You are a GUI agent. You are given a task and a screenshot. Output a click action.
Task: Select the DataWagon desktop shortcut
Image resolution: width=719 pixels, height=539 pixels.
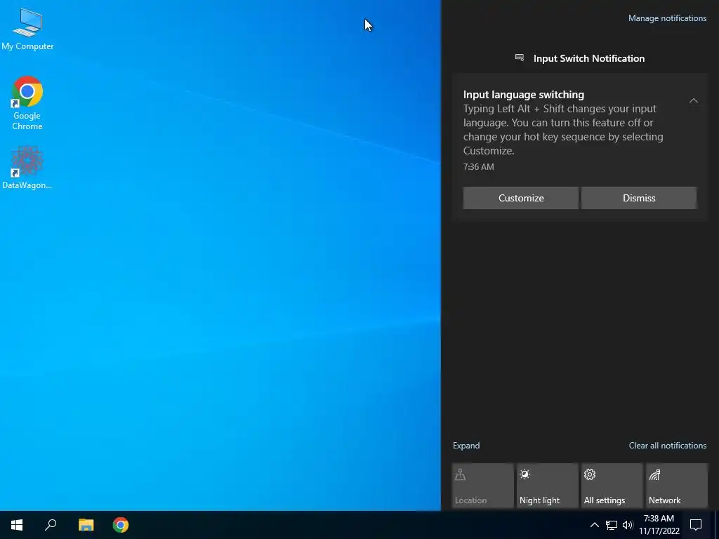(27, 168)
